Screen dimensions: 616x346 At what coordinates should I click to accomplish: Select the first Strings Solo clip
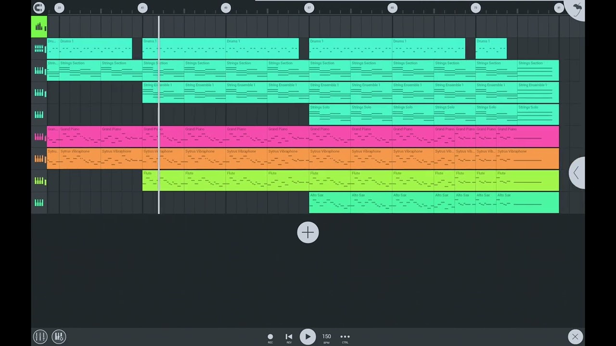coord(330,115)
